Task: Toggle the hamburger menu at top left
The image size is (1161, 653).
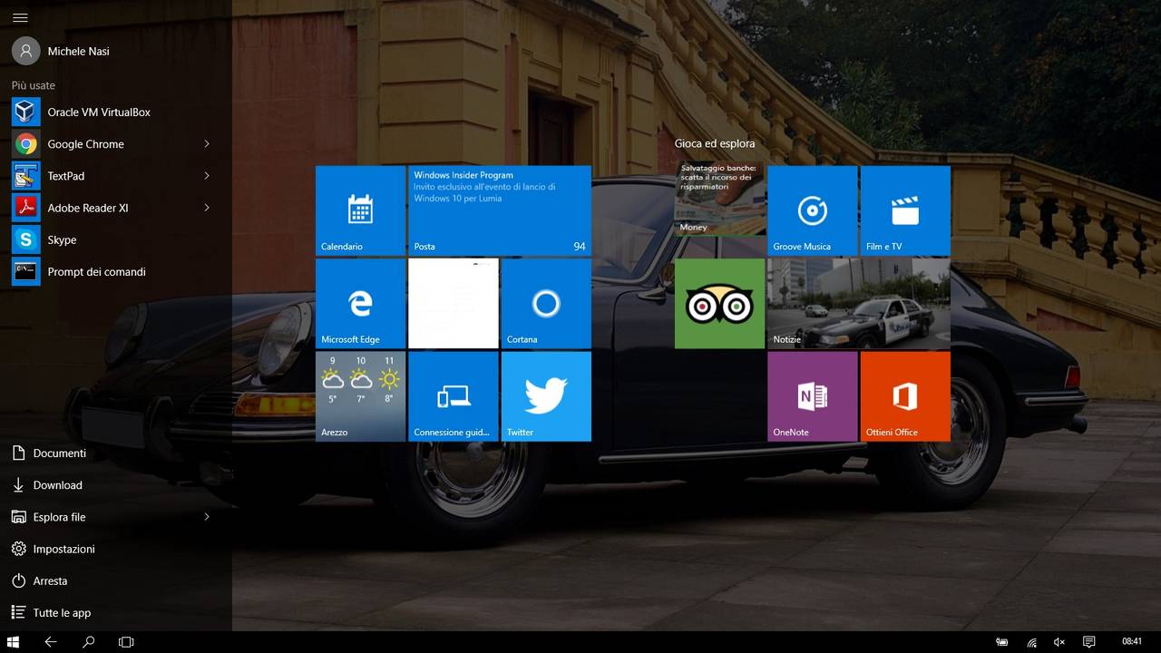Action: 20,17
